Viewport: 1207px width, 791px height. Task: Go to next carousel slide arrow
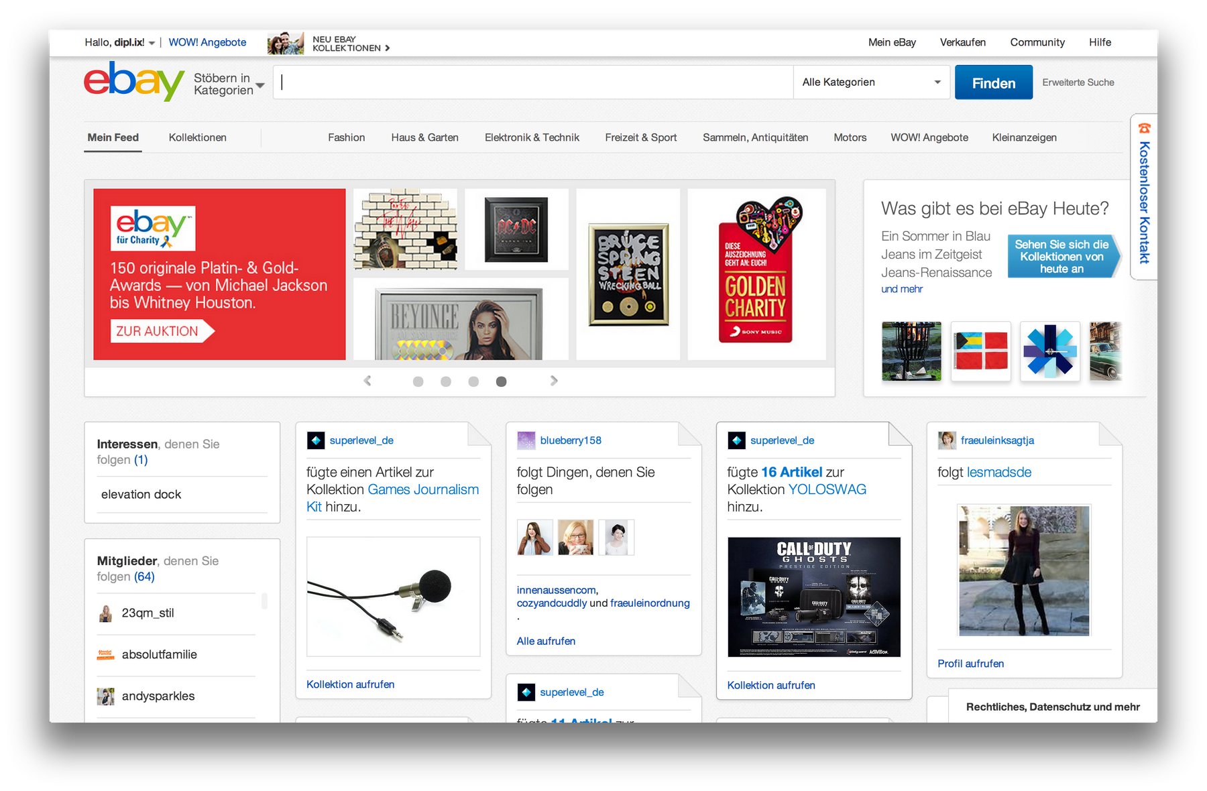coord(554,381)
